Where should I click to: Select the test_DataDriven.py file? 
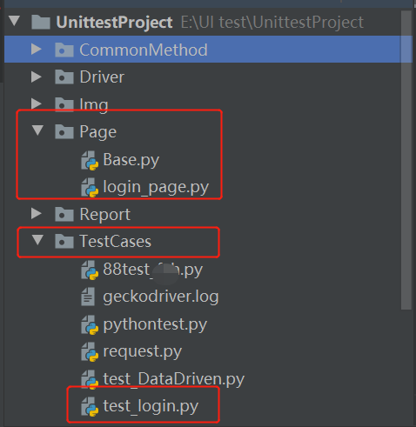tap(174, 379)
